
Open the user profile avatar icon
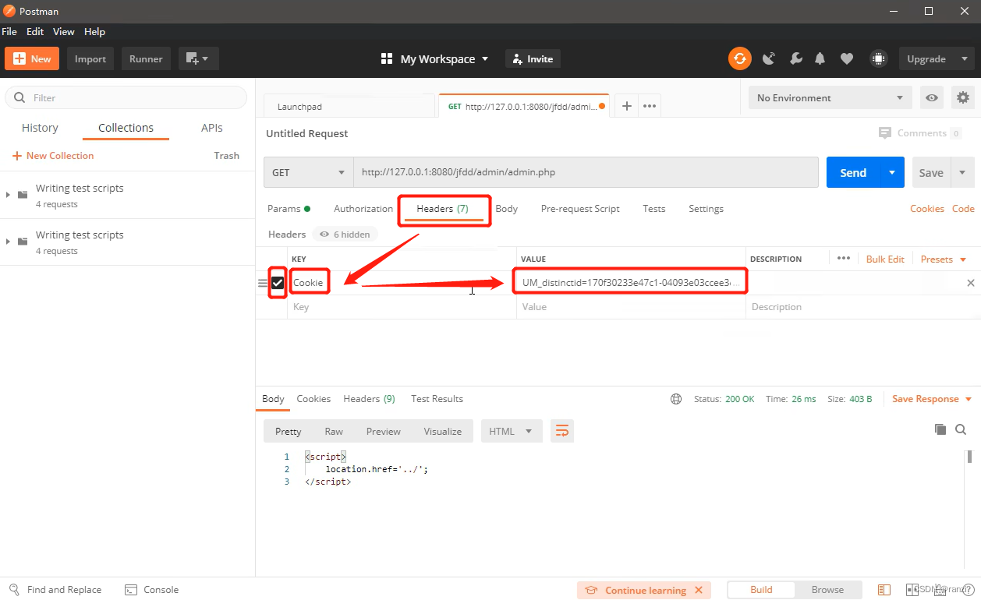878,58
